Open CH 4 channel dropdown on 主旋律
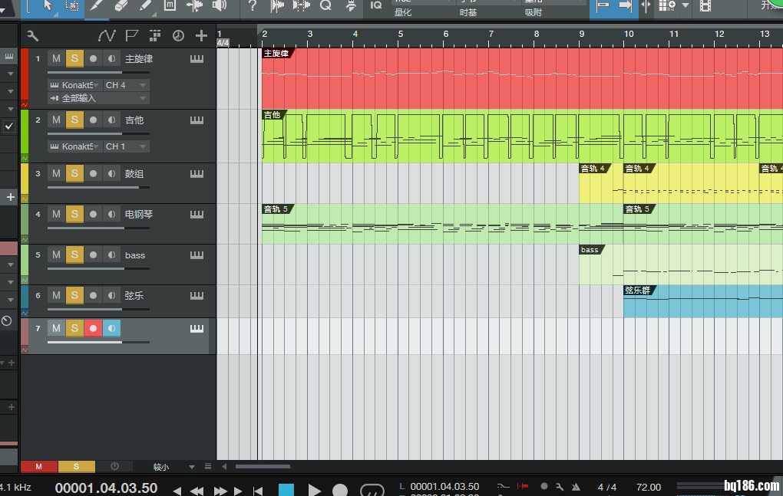 [126, 85]
